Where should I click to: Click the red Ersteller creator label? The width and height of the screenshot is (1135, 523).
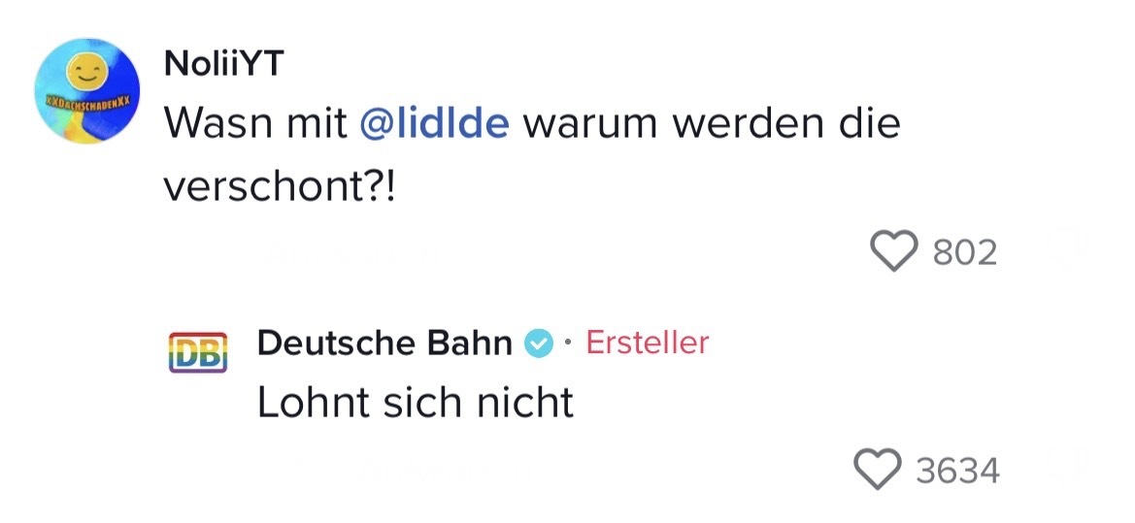(x=648, y=343)
